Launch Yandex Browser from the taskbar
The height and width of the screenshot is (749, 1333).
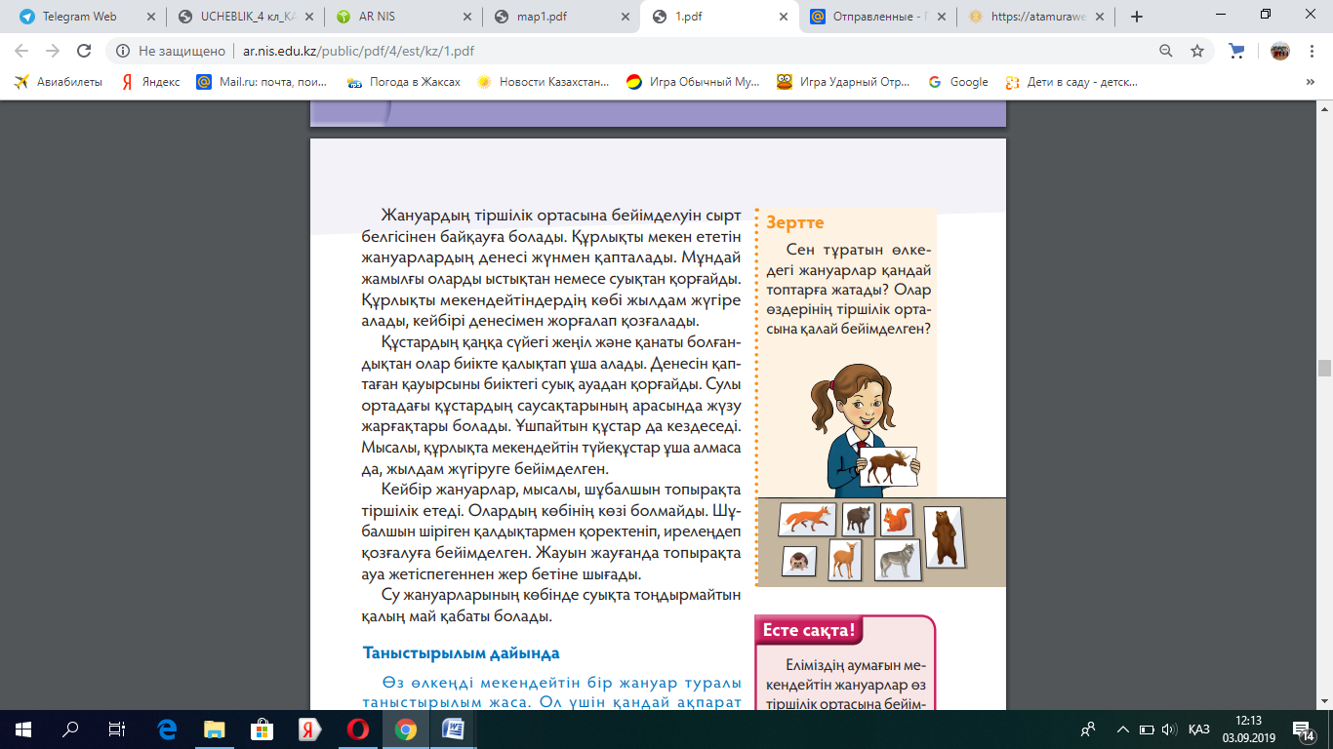click(x=309, y=729)
